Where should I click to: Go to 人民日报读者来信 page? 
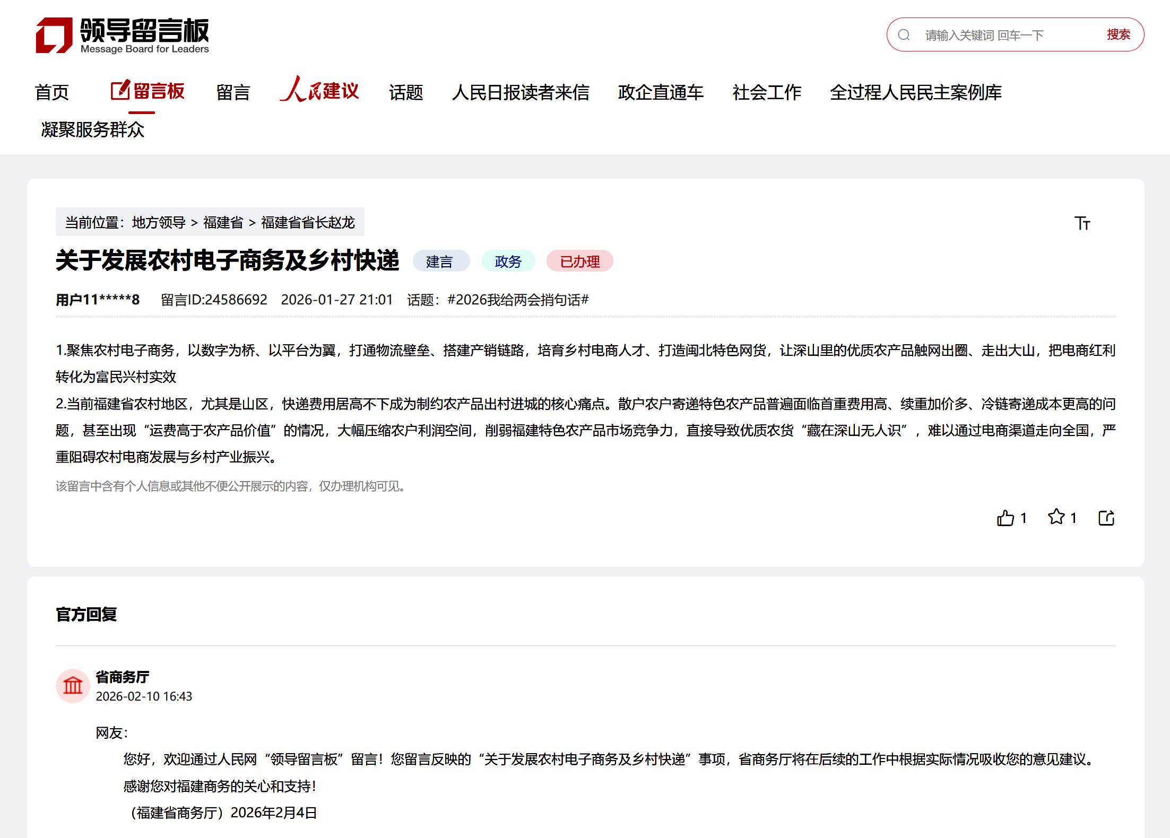(x=522, y=92)
